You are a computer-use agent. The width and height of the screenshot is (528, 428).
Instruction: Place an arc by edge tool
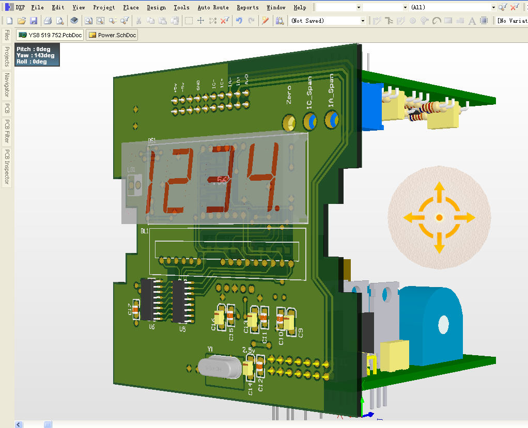pos(437,21)
